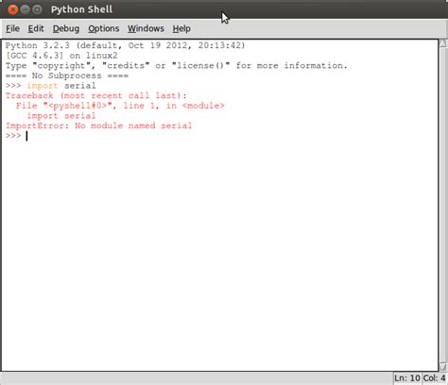Click the Col: 4 status indicator
Image resolution: width=448 pixels, height=385 pixels.
(x=434, y=378)
